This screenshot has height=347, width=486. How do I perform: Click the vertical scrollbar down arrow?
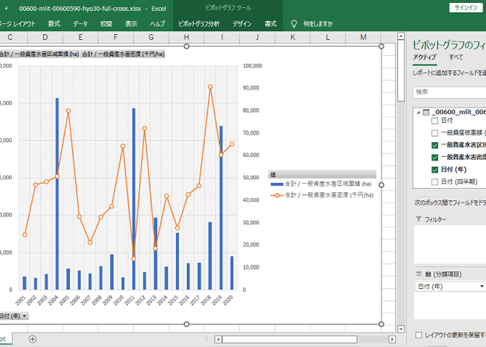(401, 329)
